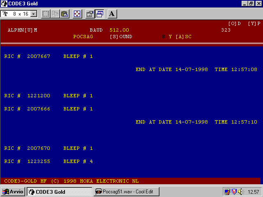This screenshot has width=263, height=197.
Task: Toggle the Background toolbar button
Action: [99, 14]
